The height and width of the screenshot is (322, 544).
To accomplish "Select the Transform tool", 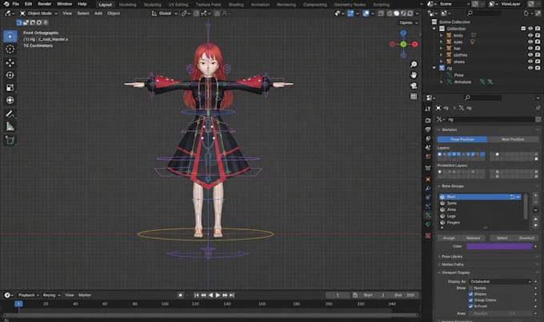I will pyautogui.click(x=10, y=100).
